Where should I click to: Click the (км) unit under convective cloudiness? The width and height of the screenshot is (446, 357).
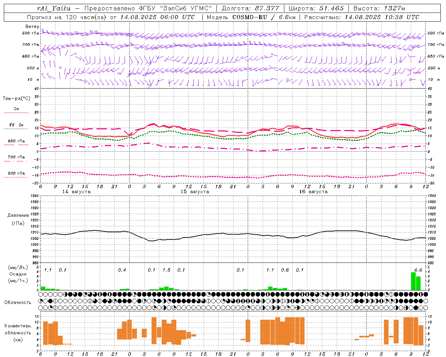tap(18, 339)
